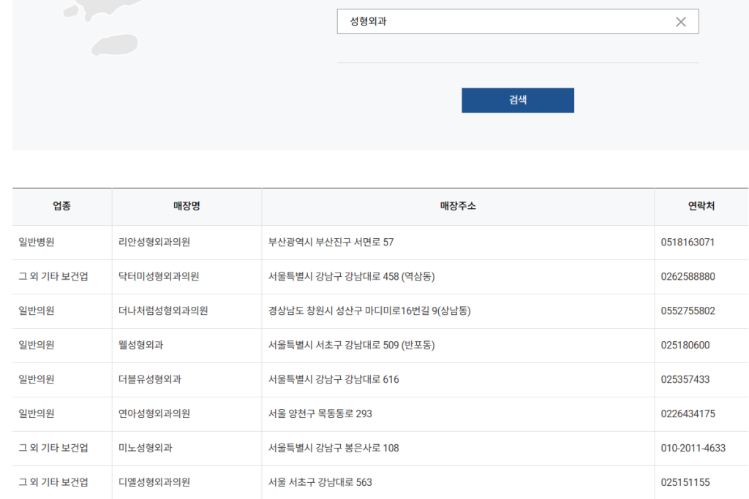
Task: Select the 매장주소 column header
Action: coord(457,206)
